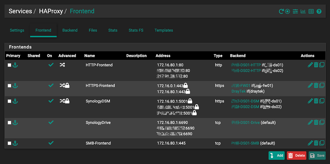The image size is (330, 164).
Task: Clone the SMB-Frontend row via copy icon
Action: [x=322, y=143]
